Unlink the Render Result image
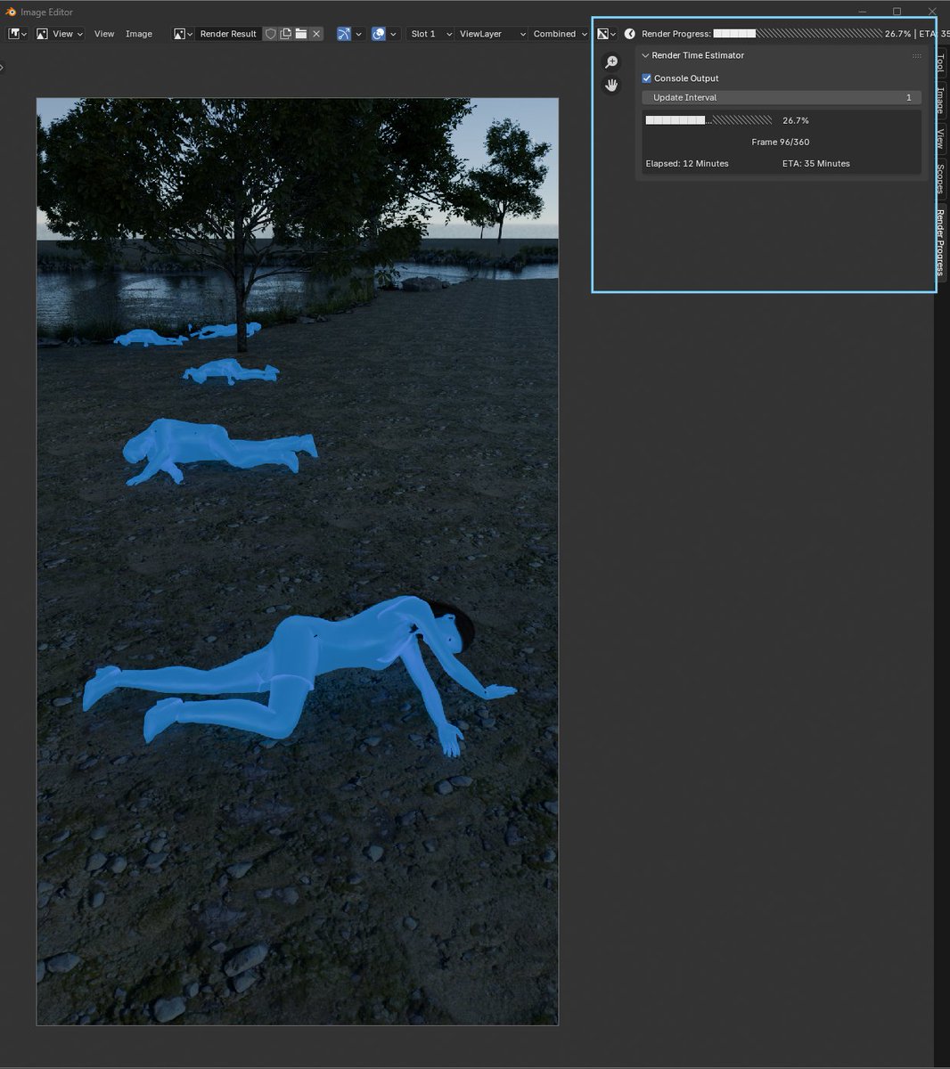 point(316,34)
